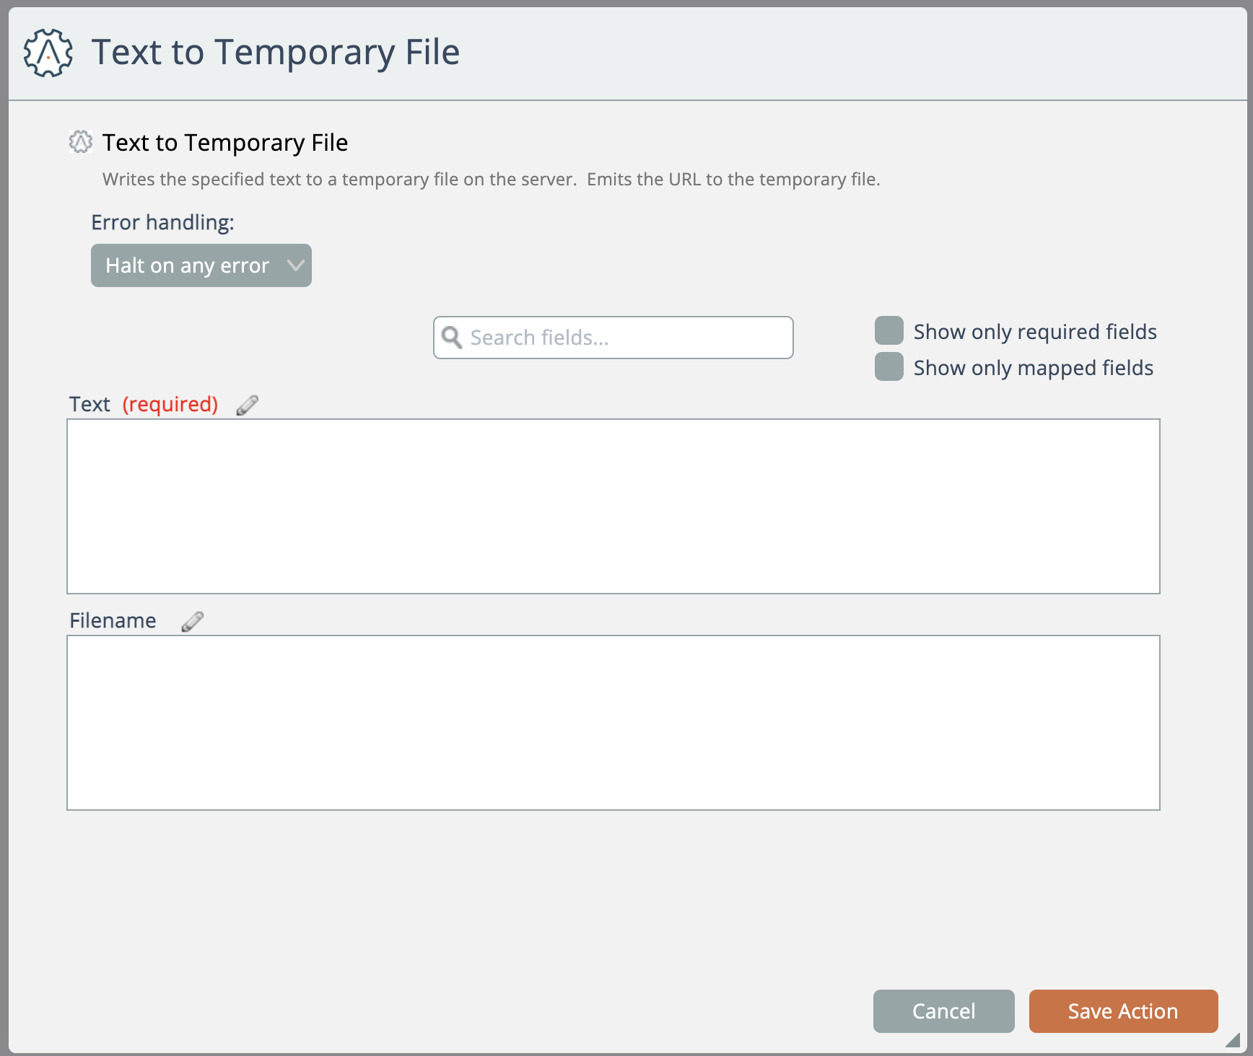Screen dimensions: 1253x1056
Task: Click inside the Filename textarea
Action: tap(613, 723)
